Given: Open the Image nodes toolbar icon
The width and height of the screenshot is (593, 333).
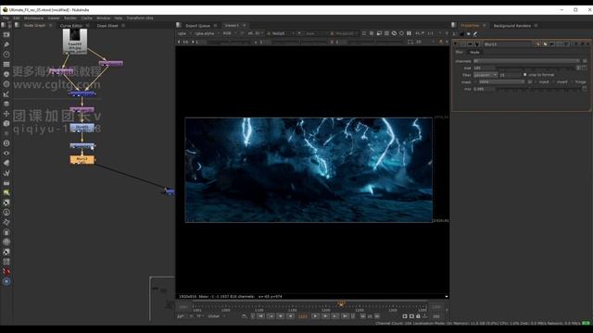Looking at the screenshot, I should pos(6,35).
